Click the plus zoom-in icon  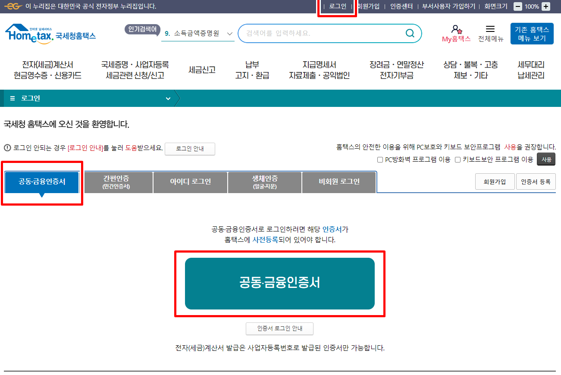[546, 6]
